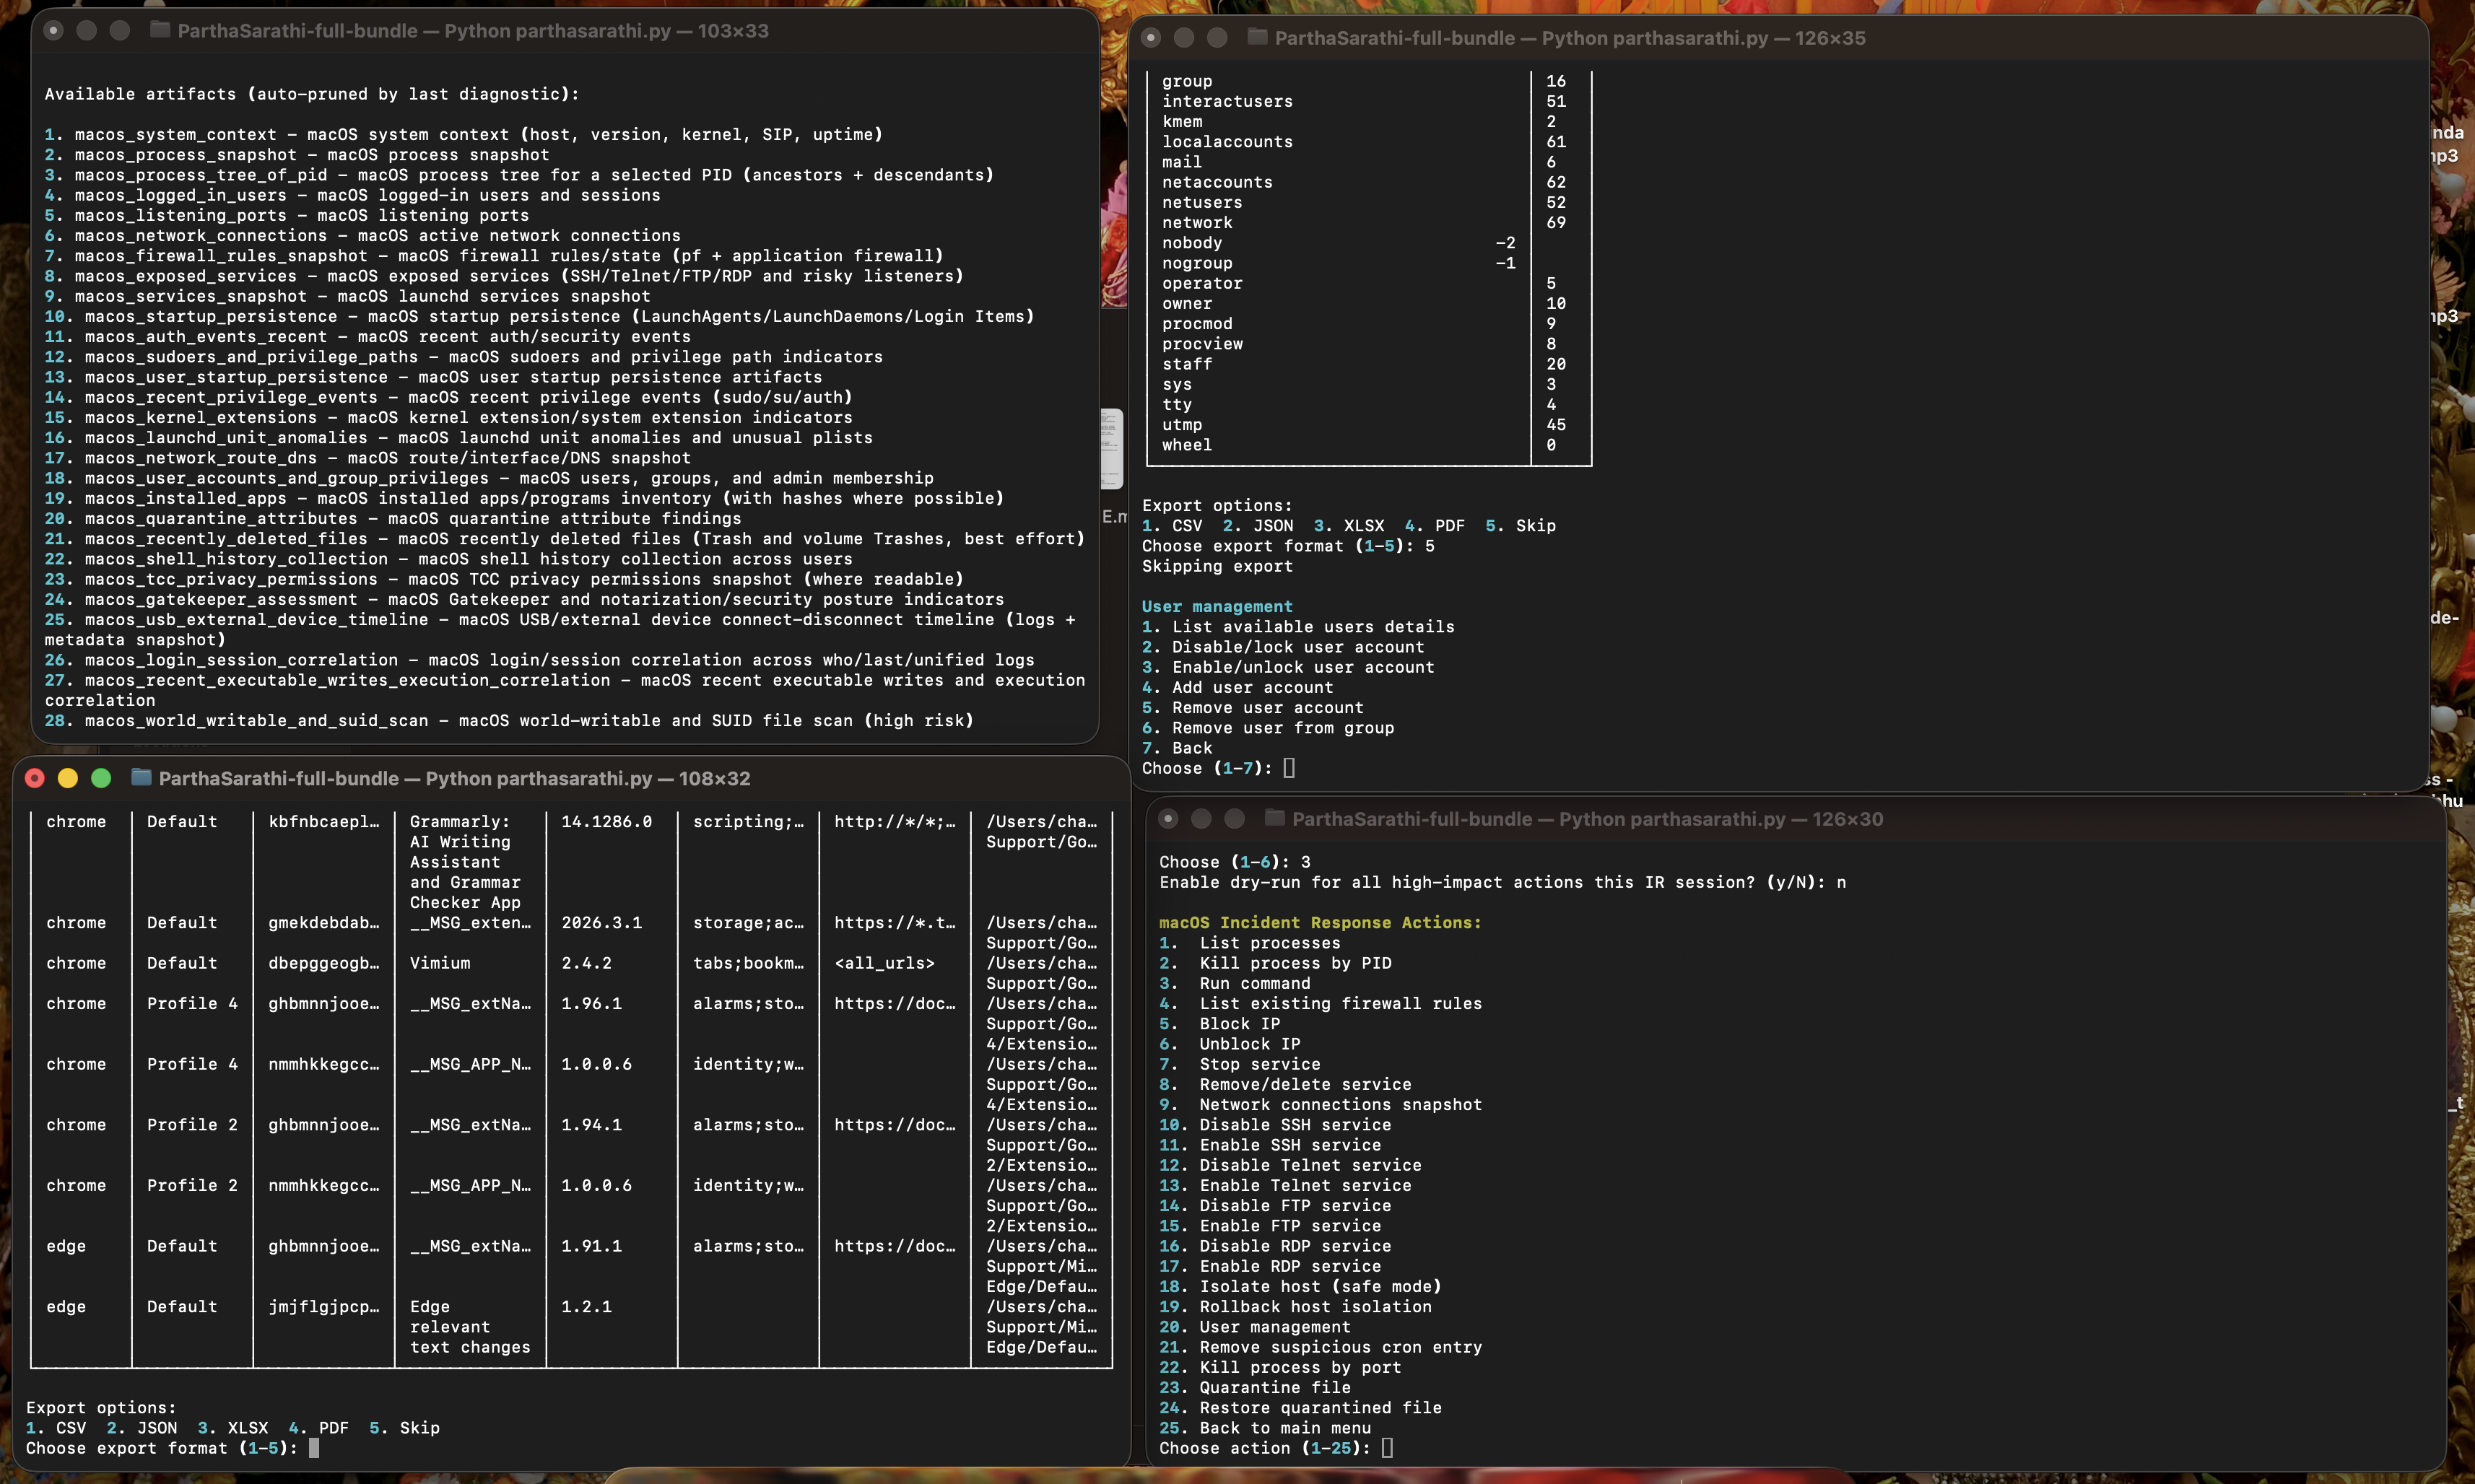
Task: Click the extension ID 'kbfnbcaepl…'
Action: pos(324,821)
